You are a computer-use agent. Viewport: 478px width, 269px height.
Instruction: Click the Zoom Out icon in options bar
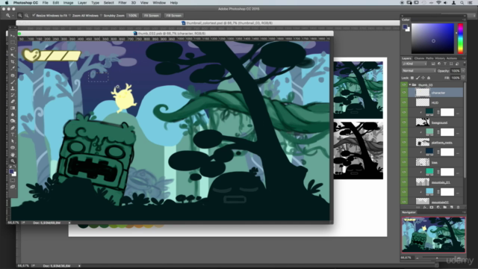[x=27, y=16]
